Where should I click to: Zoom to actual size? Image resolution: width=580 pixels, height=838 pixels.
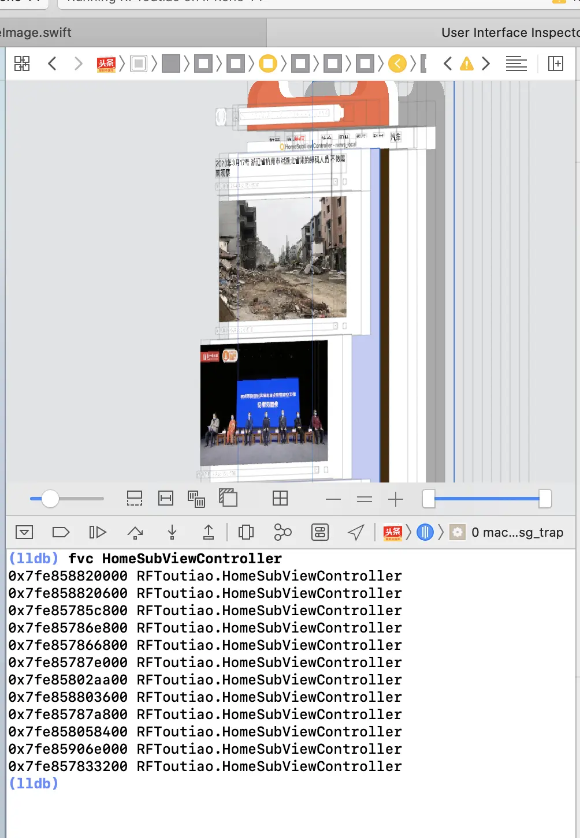[365, 499]
